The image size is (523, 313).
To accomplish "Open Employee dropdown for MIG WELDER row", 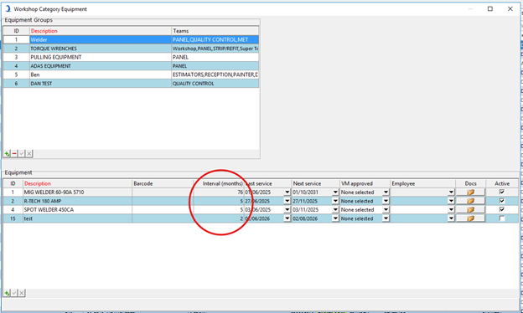I will (x=451, y=192).
